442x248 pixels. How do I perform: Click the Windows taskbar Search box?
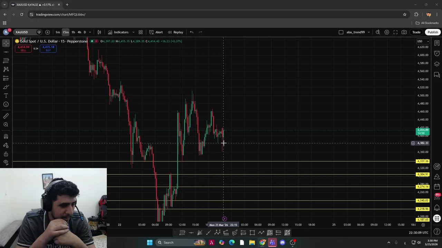click(x=181, y=242)
